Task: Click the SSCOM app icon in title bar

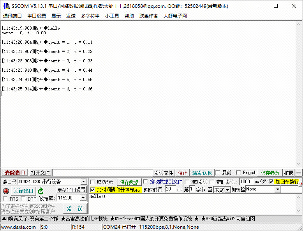Action: pos(6,6)
